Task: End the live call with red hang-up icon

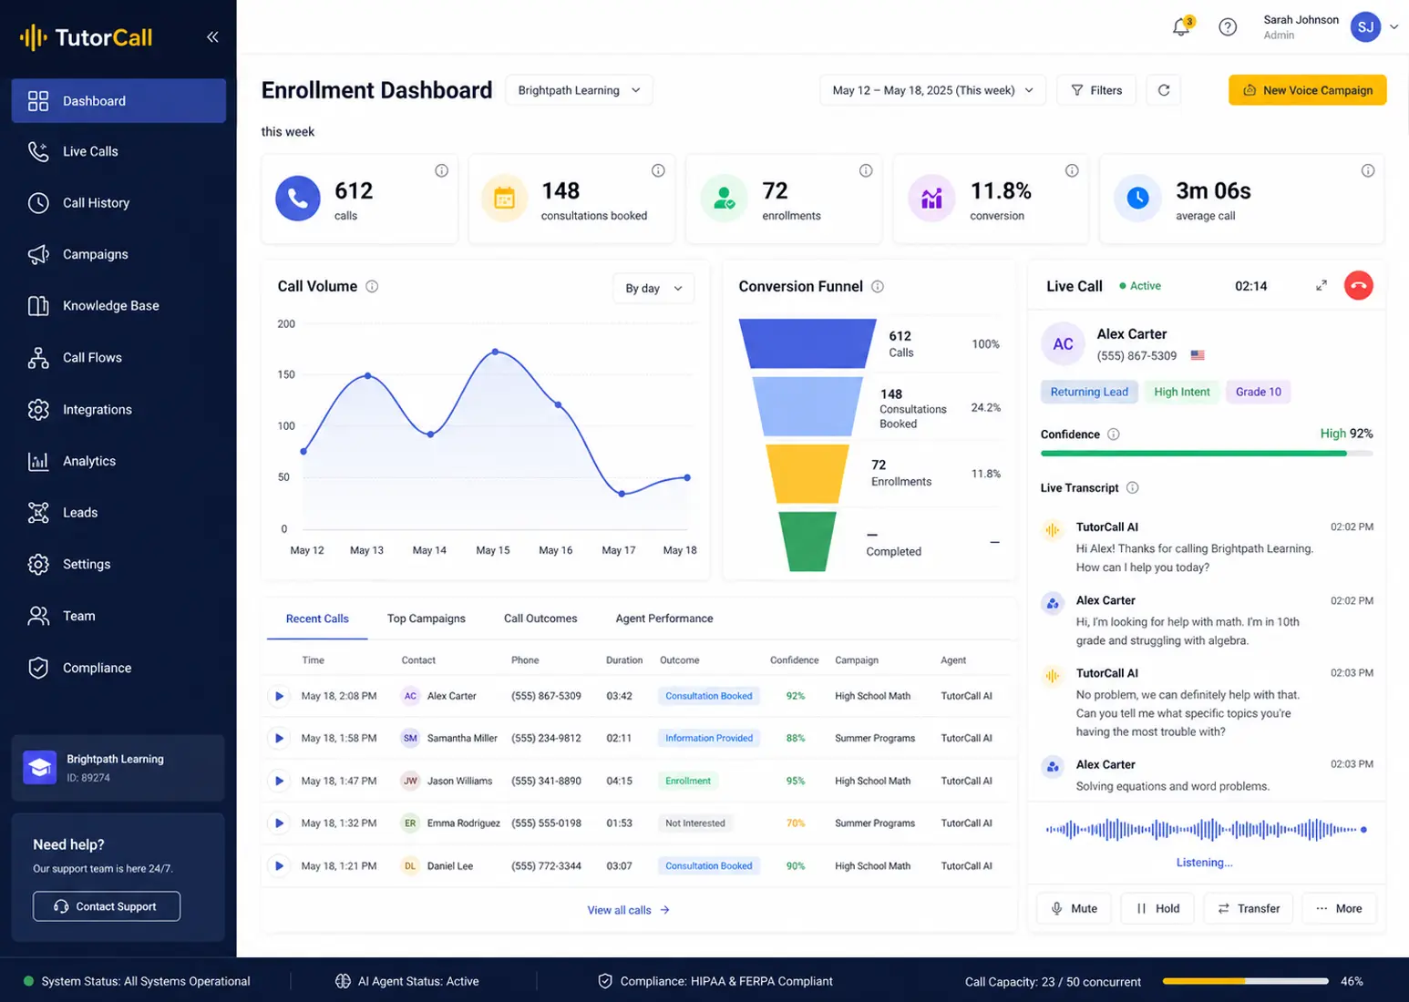Action: [1358, 286]
